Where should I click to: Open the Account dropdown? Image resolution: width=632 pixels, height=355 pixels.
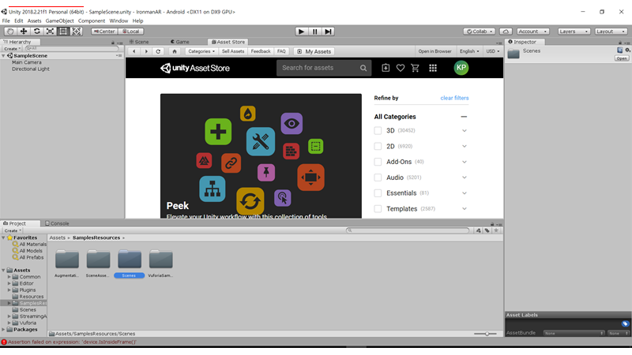pyautogui.click(x=532, y=32)
